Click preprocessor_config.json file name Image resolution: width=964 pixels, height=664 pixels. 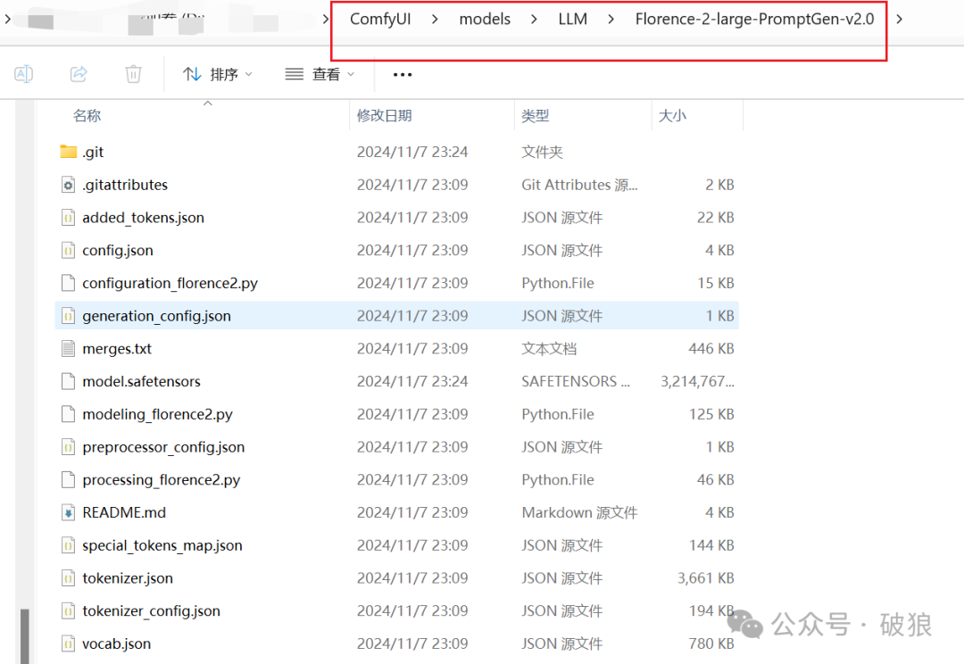[x=163, y=447]
